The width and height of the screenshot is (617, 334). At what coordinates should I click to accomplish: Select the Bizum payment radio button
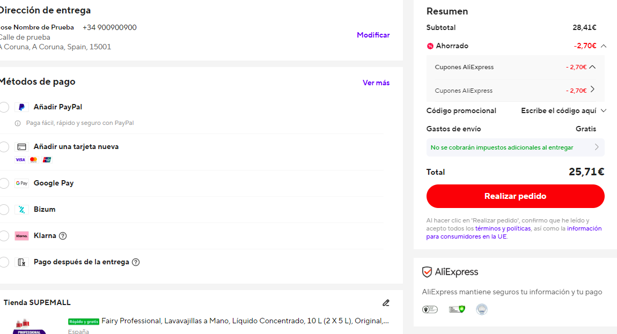(4, 209)
